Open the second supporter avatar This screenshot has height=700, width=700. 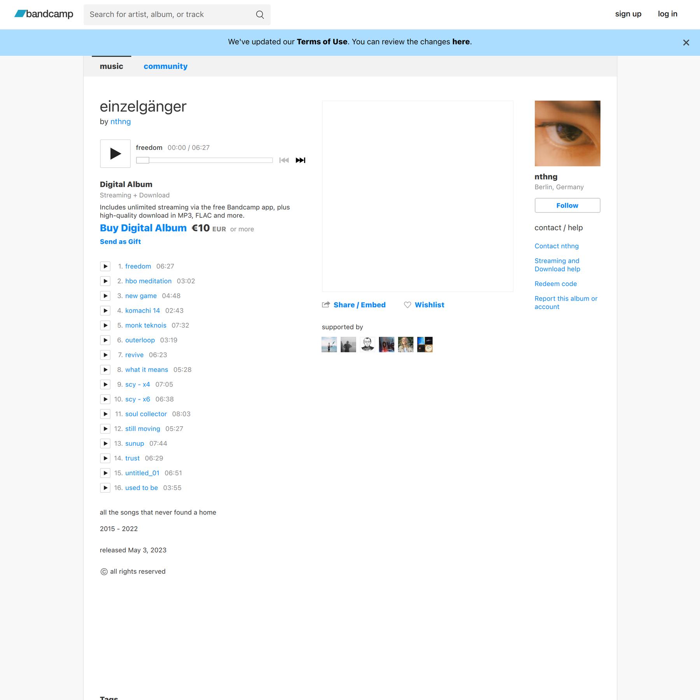pos(348,345)
